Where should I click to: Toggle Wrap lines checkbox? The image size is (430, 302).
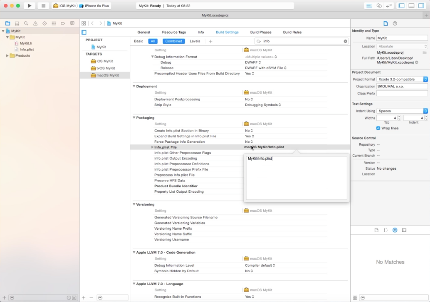[x=378, y=128]
